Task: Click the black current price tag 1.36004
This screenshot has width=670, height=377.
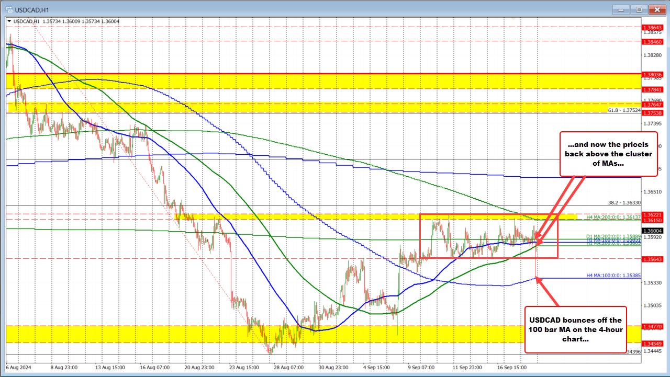Action: 652,231
